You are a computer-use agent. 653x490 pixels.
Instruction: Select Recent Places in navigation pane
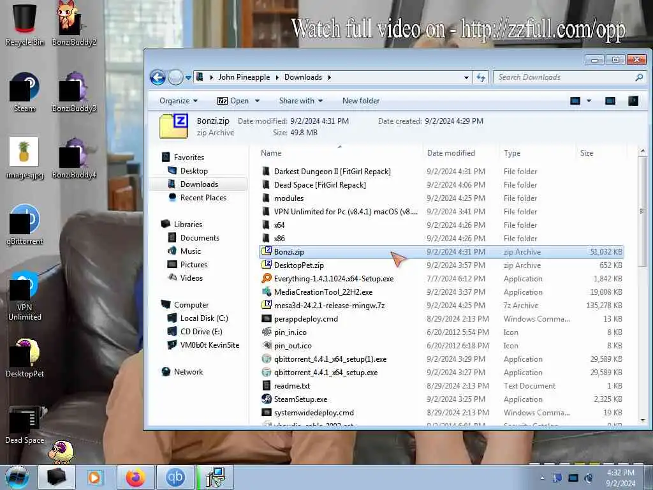[203, 198]
